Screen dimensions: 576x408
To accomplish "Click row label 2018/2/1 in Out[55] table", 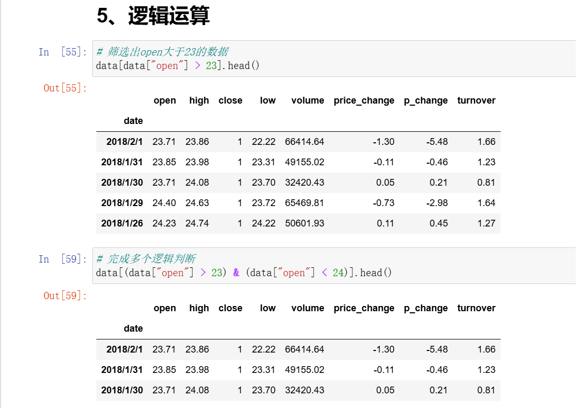I will click(125, 142).
